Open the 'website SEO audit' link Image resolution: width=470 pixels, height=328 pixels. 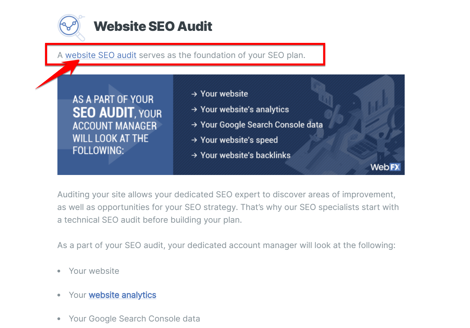(101, 55)
